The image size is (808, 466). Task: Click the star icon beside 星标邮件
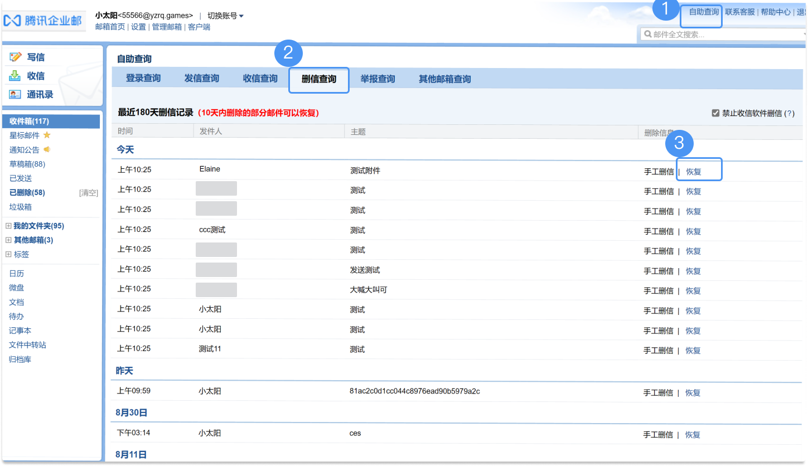tap(47, 135)
